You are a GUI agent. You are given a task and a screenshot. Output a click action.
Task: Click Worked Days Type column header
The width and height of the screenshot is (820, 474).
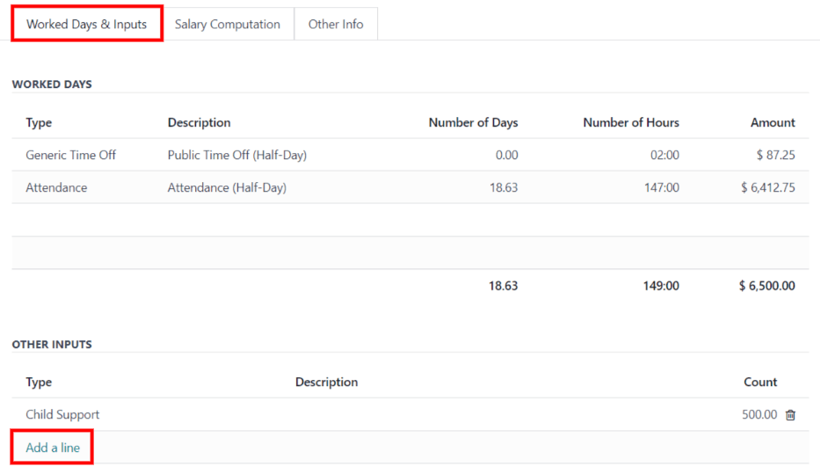click(x=39, y=122)
